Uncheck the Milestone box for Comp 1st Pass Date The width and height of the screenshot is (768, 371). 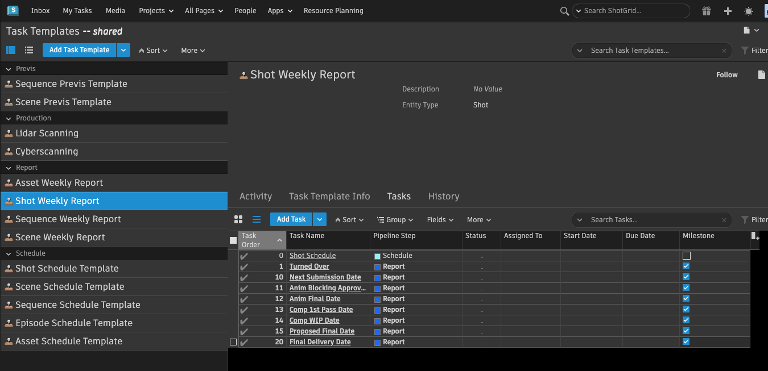point(686,309)
